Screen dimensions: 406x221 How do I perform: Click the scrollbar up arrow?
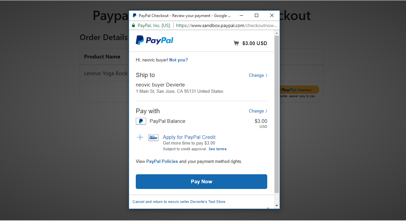277,33
